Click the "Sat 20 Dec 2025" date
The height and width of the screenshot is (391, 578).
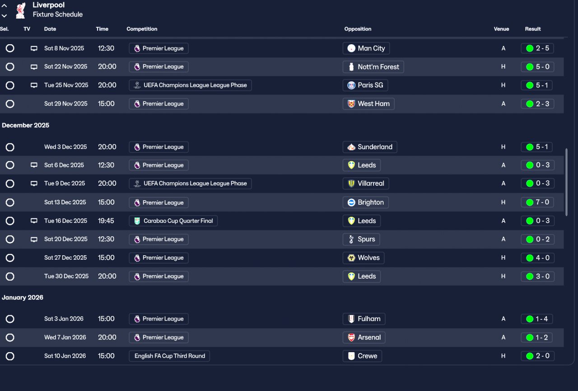[x=65, y=239]
